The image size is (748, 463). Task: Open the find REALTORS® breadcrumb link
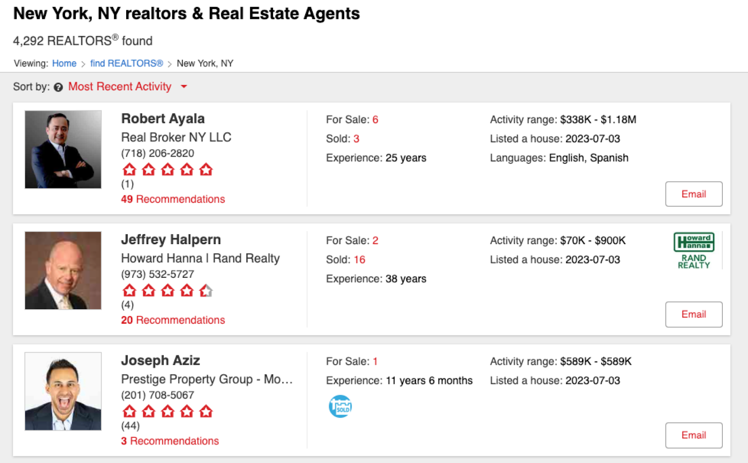(x=126, y=63)
